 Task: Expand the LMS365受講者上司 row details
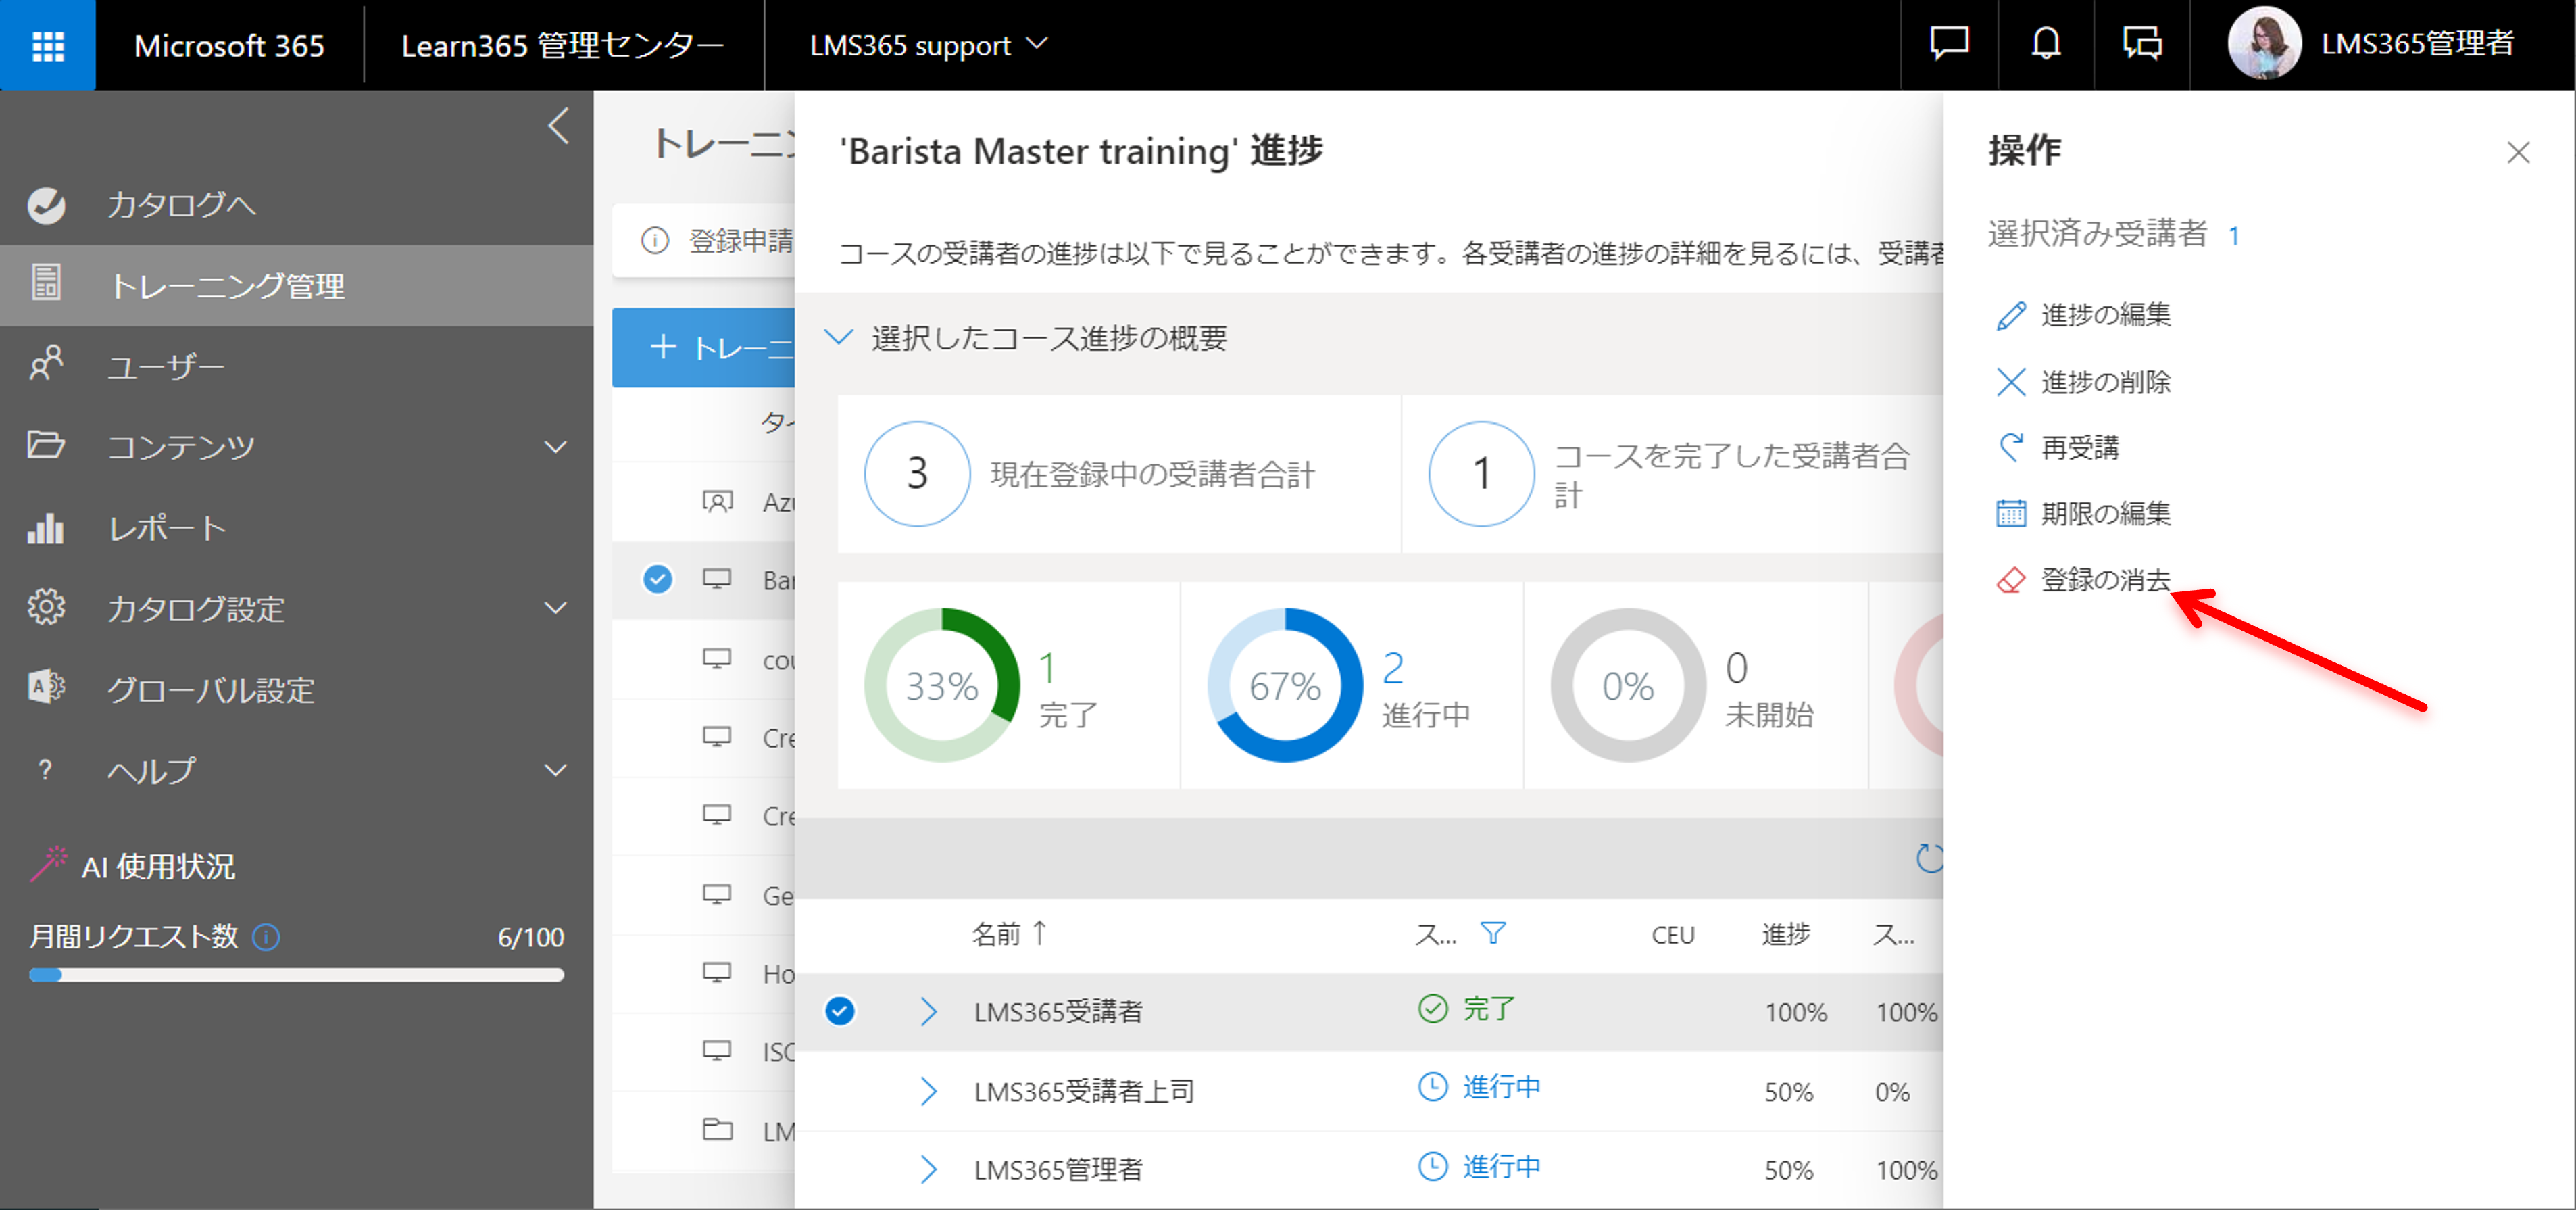click(928, 1091)
